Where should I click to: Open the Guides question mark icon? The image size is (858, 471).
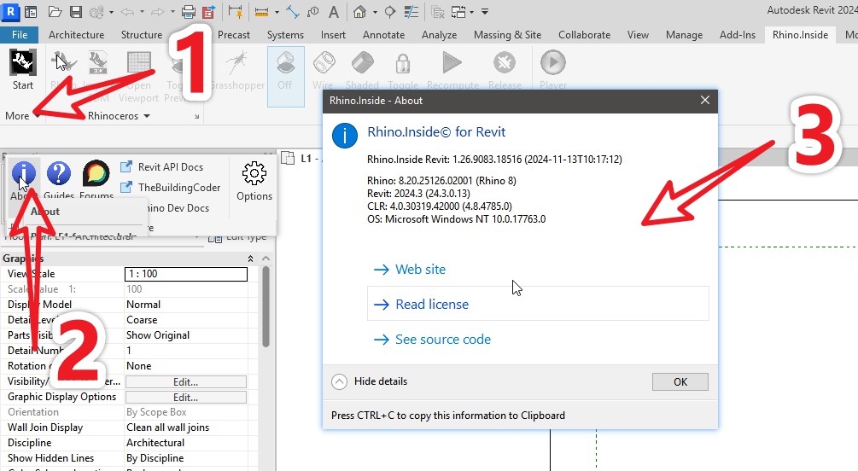(59, 173)
